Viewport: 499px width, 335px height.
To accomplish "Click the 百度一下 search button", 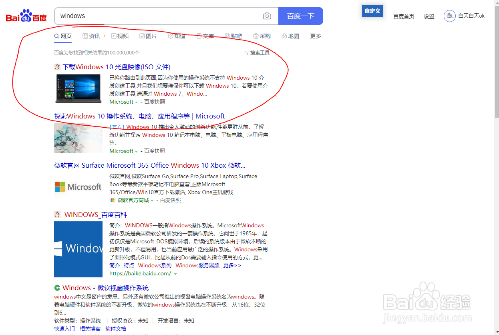I will click(x=301, y=16).
